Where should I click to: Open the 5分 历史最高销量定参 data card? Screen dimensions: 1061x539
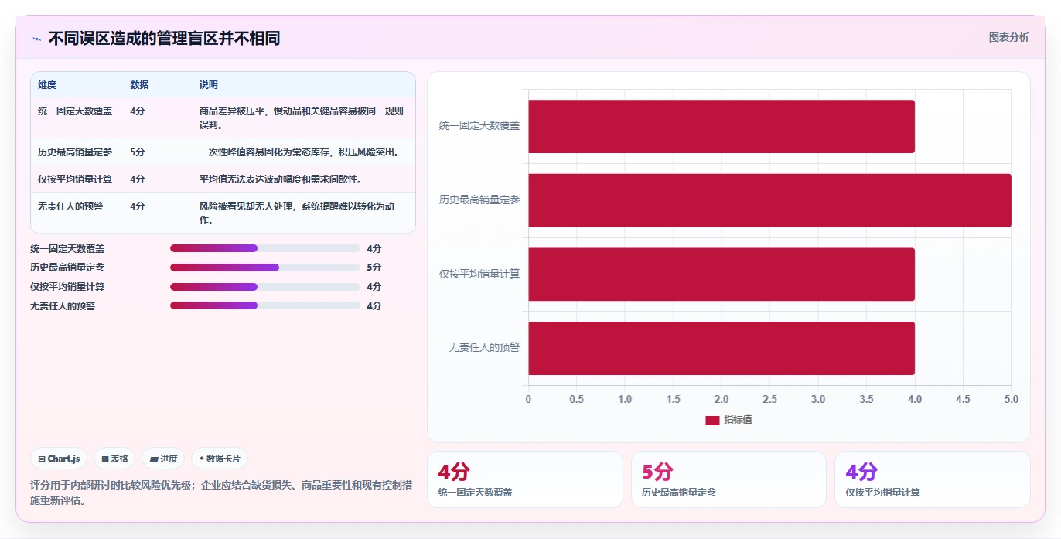(x=728, y=479)
